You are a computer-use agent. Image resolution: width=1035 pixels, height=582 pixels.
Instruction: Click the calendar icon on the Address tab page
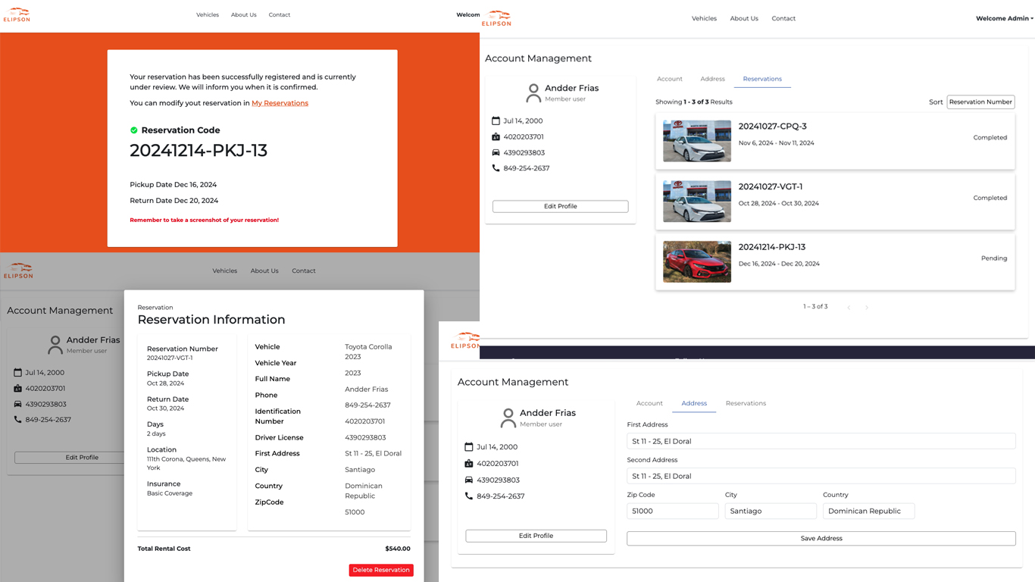(469, 447)
